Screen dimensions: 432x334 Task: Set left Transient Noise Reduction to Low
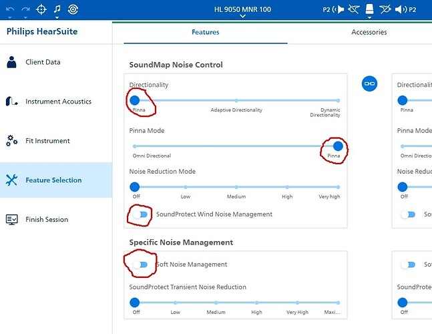pos(175,303)
